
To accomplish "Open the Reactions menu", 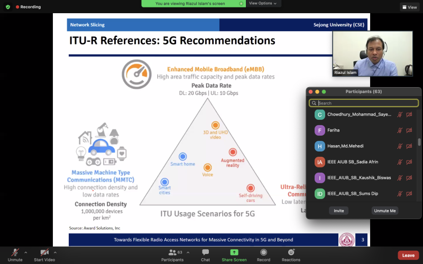I will (x=291, y=253).
